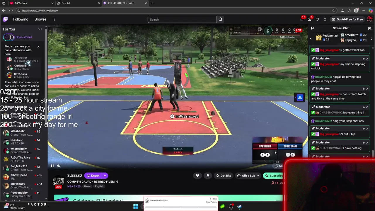The image size is (375, 211).
Task: Click the blue triangle extension icon on video
Action: 300,98
